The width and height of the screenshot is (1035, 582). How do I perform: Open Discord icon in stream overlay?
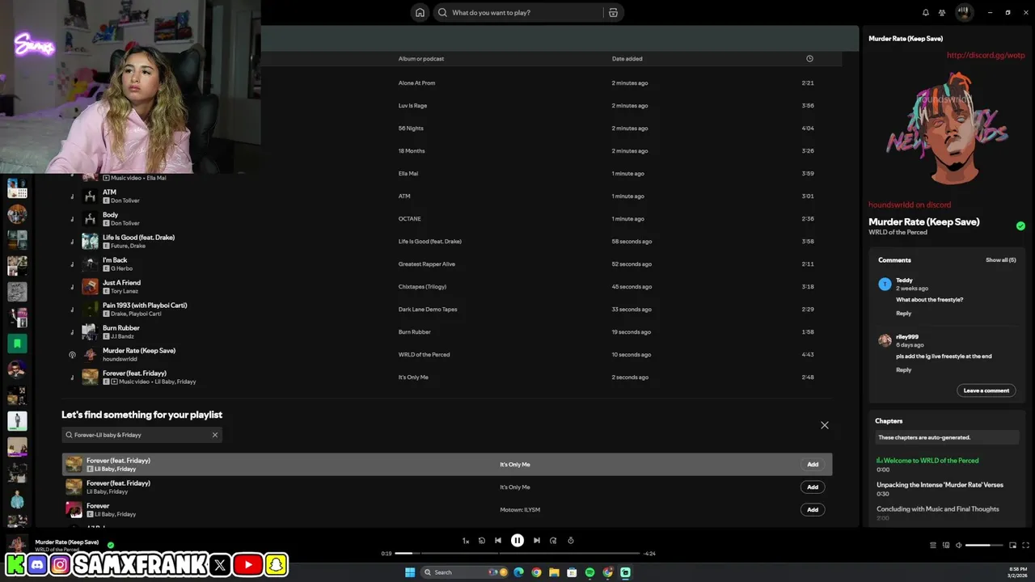point(37,565)
